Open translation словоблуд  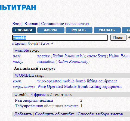coord(96,56)
